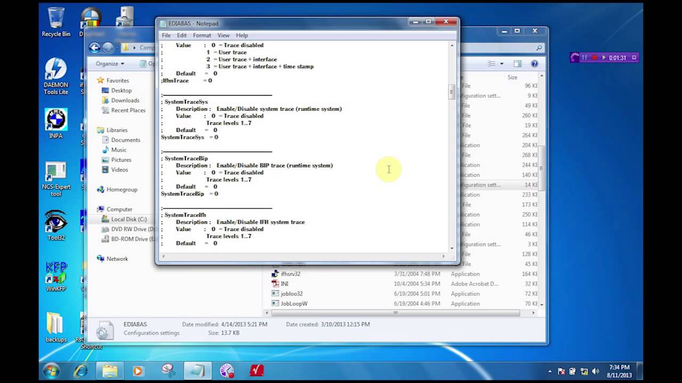Open Recent Places in the navigation pane
Screen dimensions: 682x383
tap(128, 111)
